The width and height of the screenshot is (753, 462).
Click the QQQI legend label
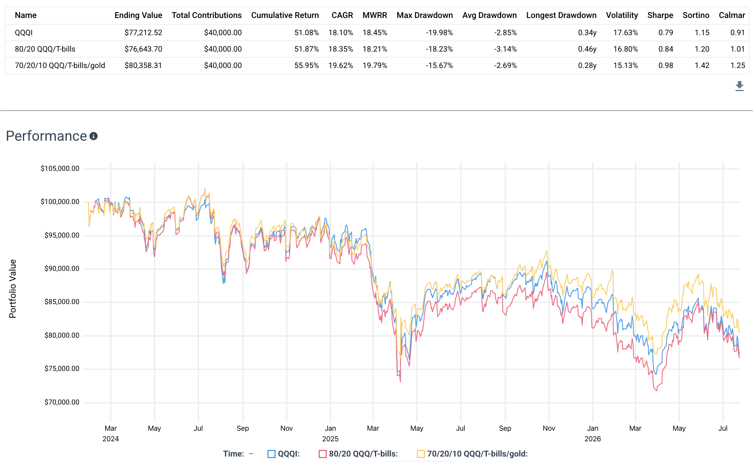[289, 454]
